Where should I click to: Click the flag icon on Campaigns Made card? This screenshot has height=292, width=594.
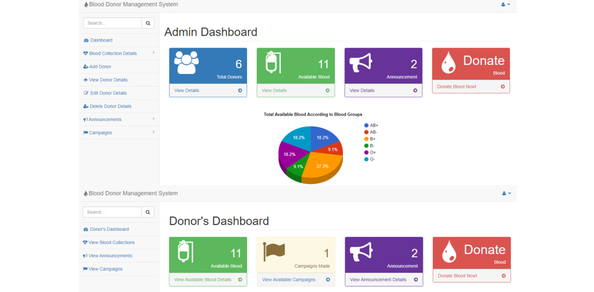(x=274, y=252)
